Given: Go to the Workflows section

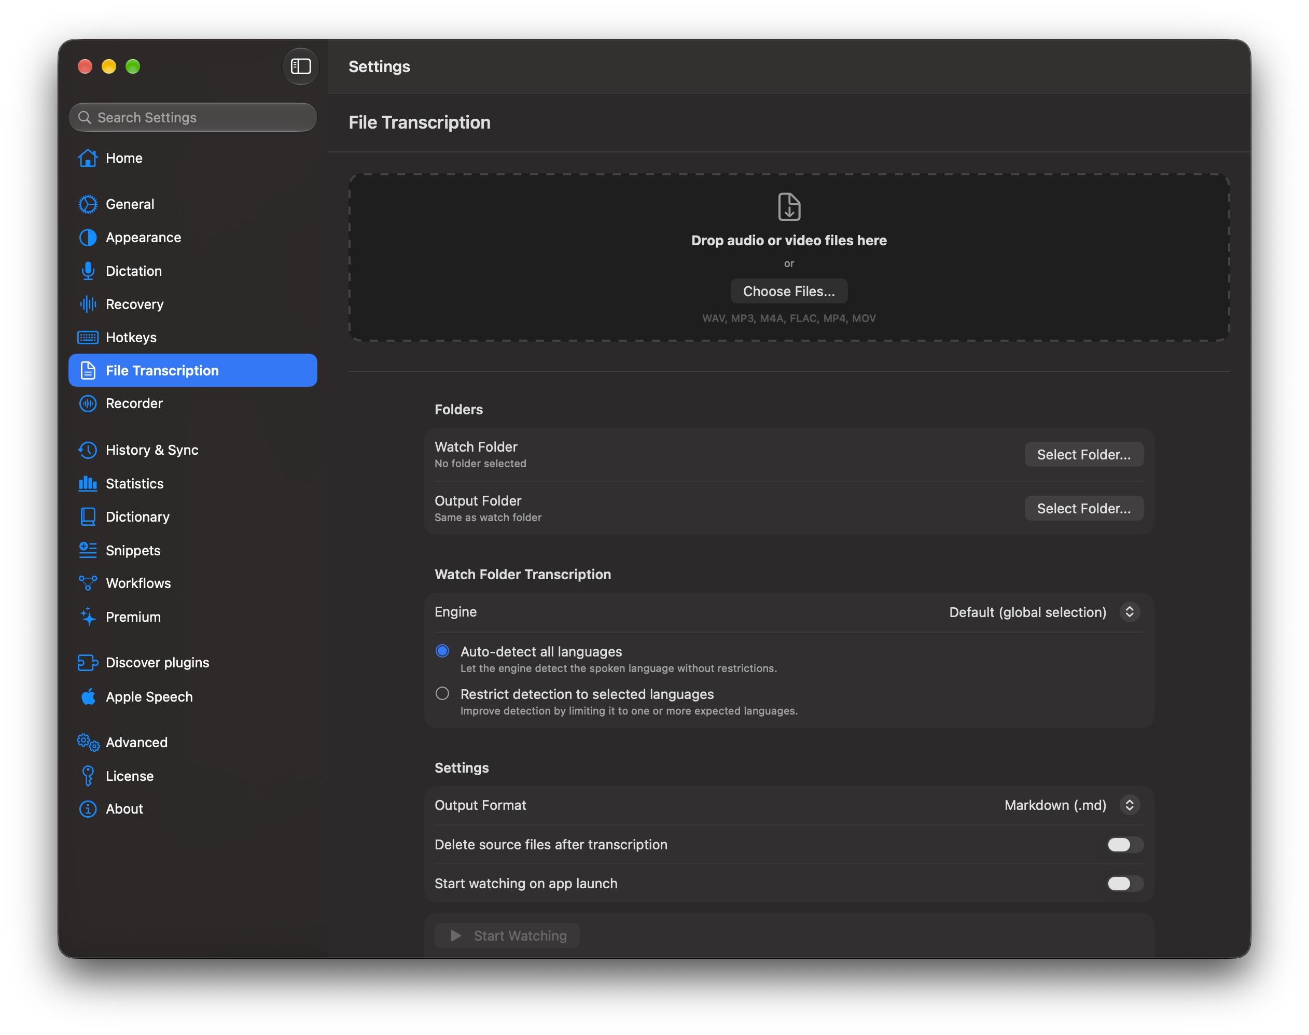Looking at the screenshot, I should click(193, 583).
